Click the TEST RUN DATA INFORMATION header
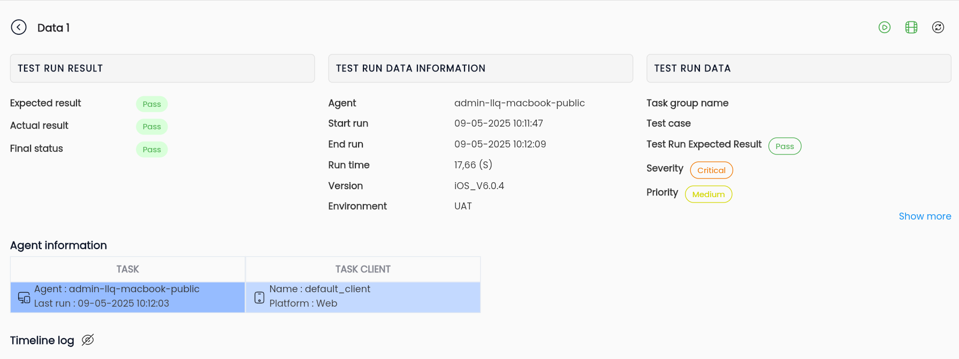 click(481, 68)
